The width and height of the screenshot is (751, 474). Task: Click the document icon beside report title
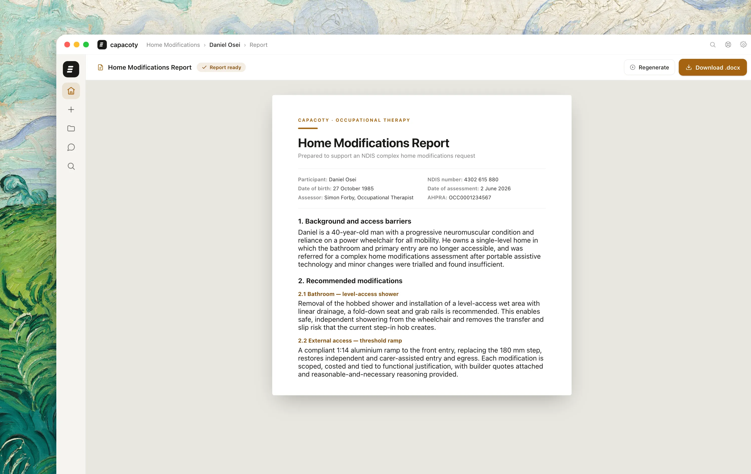coord(100,67)
